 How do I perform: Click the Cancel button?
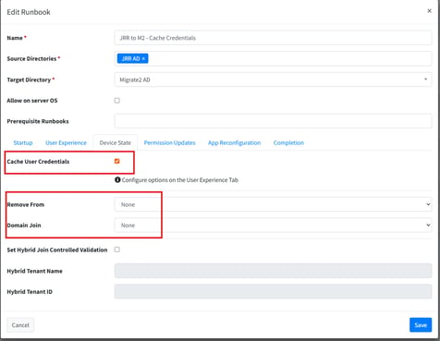click(20, 325)
